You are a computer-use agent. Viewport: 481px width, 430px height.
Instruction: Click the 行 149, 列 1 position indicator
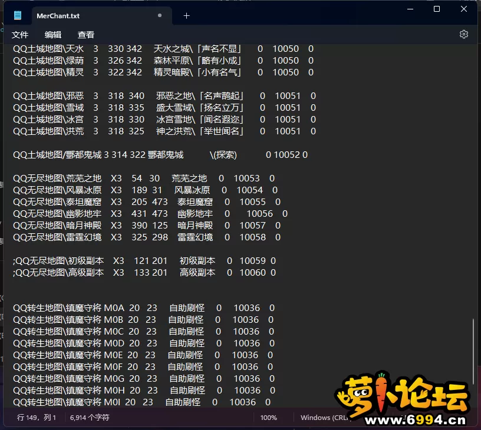37,418
